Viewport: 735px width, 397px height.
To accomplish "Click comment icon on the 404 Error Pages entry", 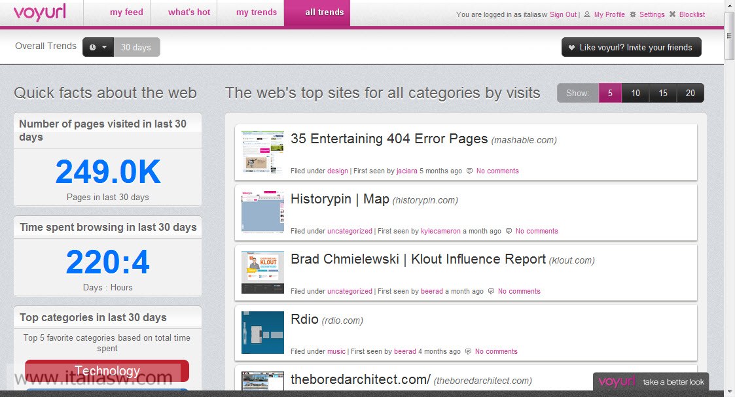I will (469, 171).
